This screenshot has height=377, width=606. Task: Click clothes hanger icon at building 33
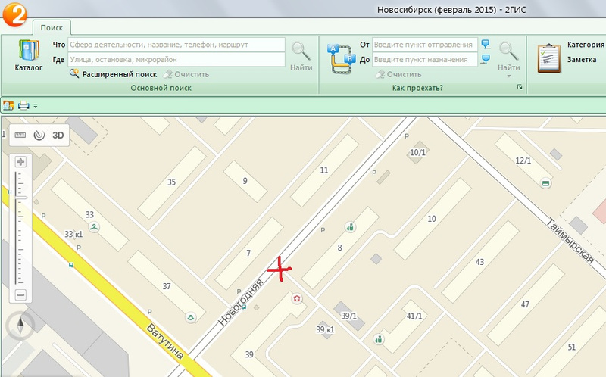pos(94,227)
